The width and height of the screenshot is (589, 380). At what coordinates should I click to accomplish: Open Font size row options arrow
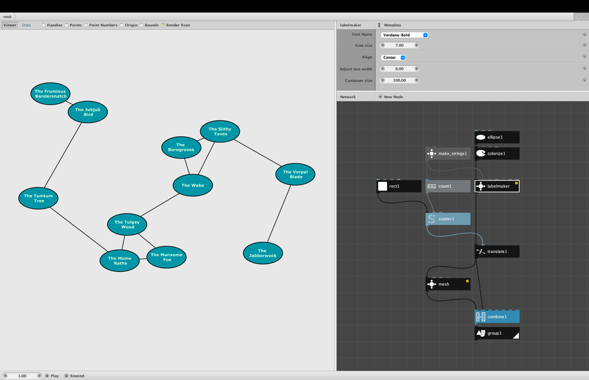[584, 45]
